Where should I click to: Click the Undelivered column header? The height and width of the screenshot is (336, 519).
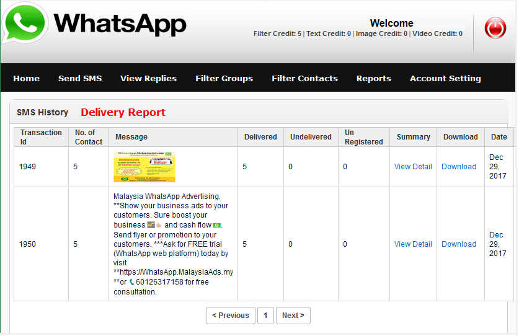[311, 137]
